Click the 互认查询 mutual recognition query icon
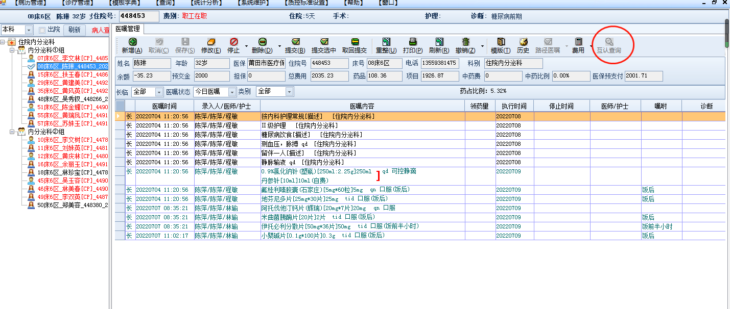This screenshot has height=309, width=730. [609, 41]
